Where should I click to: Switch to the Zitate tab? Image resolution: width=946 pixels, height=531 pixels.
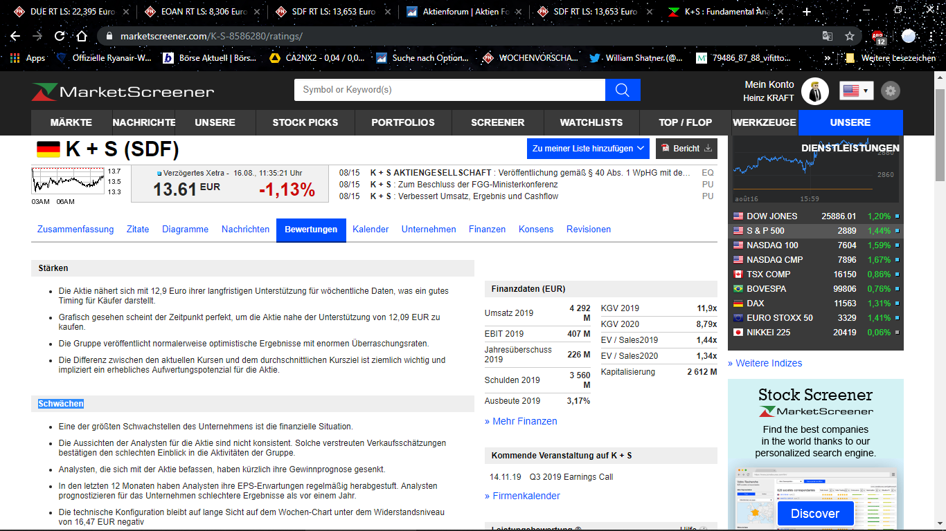click(138, 230)
